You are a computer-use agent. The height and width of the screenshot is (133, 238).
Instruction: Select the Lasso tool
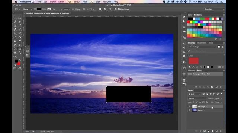15,22
